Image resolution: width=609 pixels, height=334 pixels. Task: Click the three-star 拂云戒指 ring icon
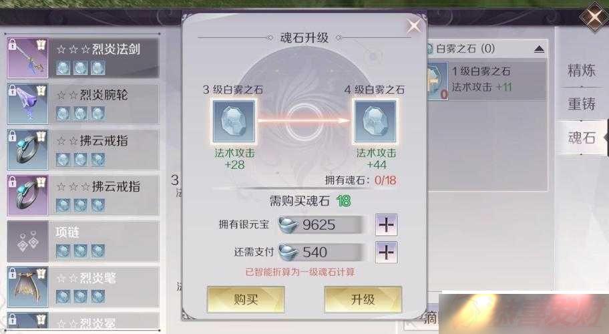point(27,195)
